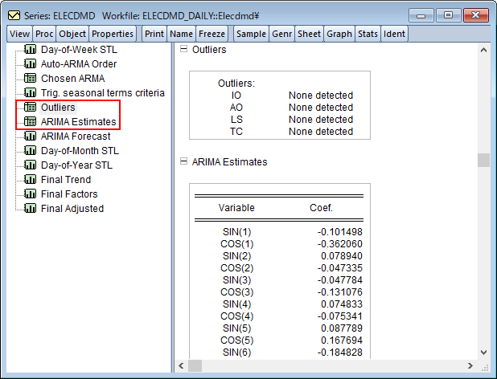497x379 pixels.
Task: Select Day-of-Week STL in the tree
Action: 79,50
